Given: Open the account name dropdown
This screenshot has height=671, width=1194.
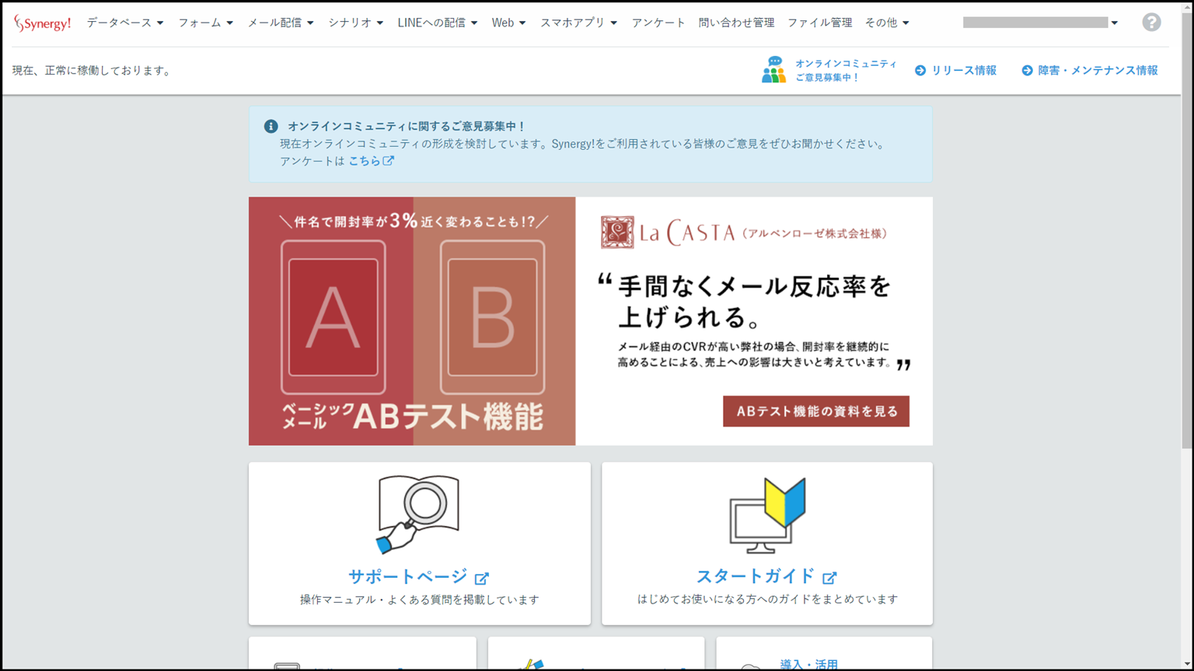Looking at the screenshot, I should [1040, 23].
